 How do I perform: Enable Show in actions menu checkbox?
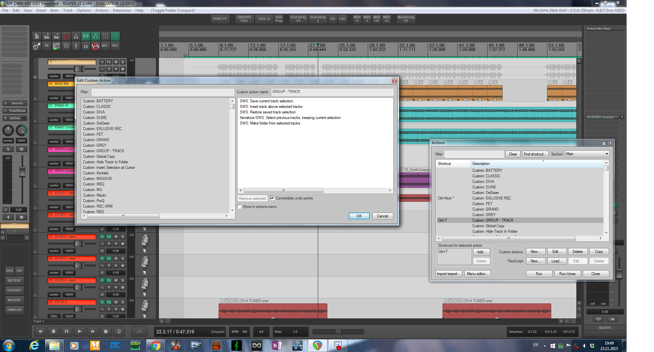tap(240, 207)
